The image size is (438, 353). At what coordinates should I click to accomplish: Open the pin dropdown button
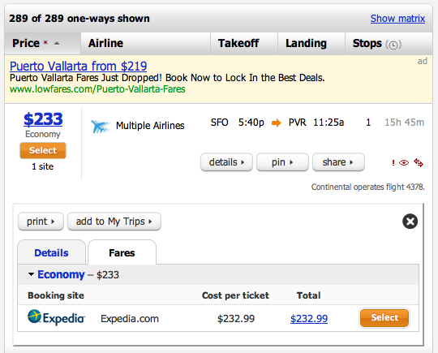[282, 162]
